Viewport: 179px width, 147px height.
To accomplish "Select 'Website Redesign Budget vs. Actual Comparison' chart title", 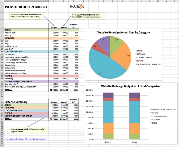I will pos(131,86).
